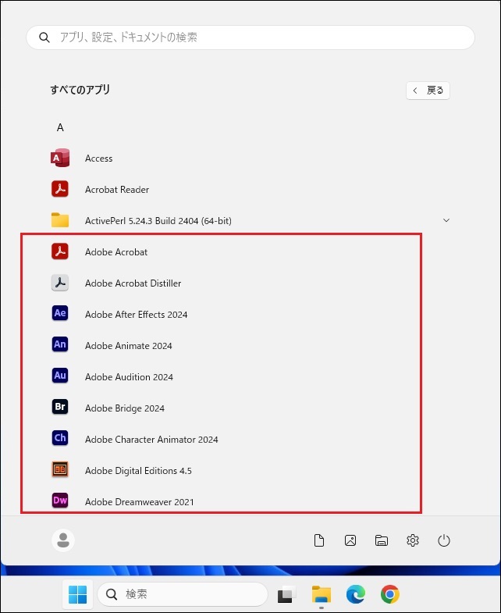The height and width of the screenshot is (613, 501).
Task: Expand the ActivePerl 5.24.3 folder chevron
Action: 446,221
